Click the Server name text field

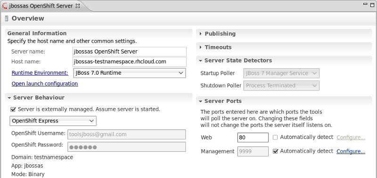[x=130, y=52]
